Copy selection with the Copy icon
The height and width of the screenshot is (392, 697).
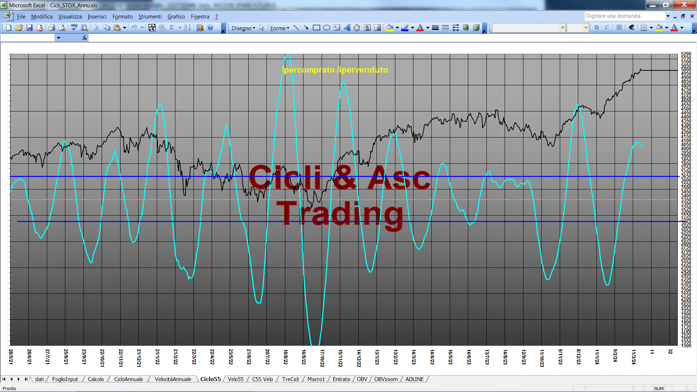(107, 28)
